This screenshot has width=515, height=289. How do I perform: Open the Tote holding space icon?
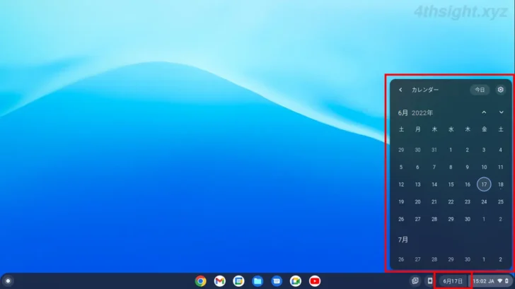(x=415, y=281)
